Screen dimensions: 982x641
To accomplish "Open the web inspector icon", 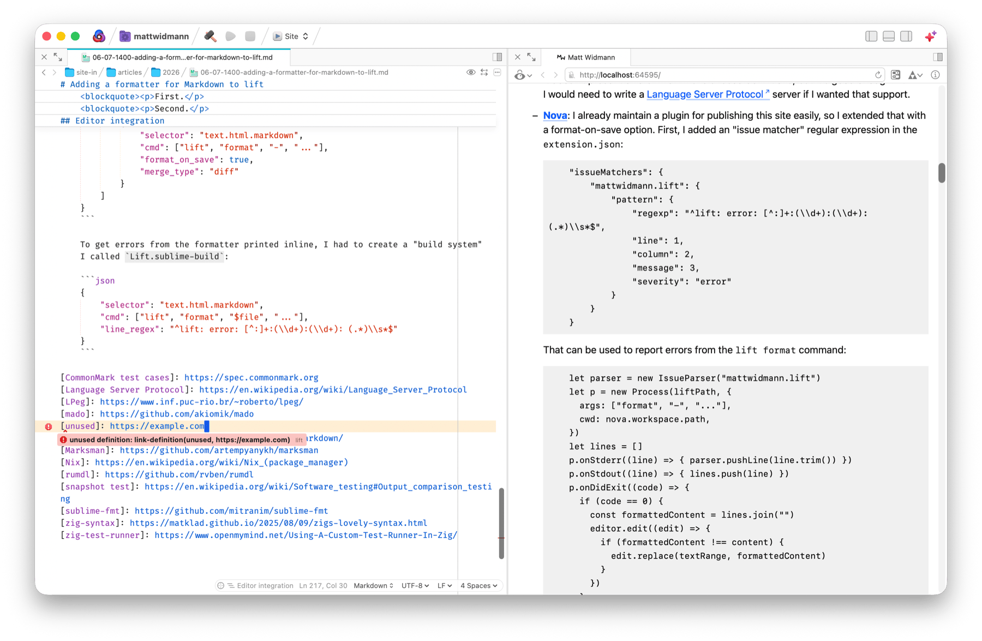I will click(x=896, y=75).
